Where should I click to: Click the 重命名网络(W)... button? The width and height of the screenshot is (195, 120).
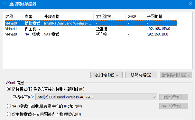coord(176,75)
